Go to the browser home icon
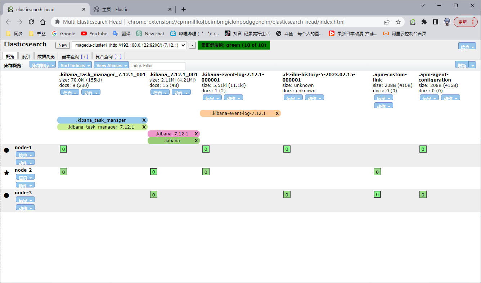This screenshot has height=283, width=481. click(x=43, y=22)
